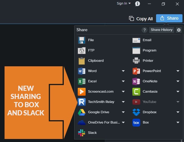This screenshot has height=142, width=184.
Task: Open the share help question mark
Action: coord(145,30)
